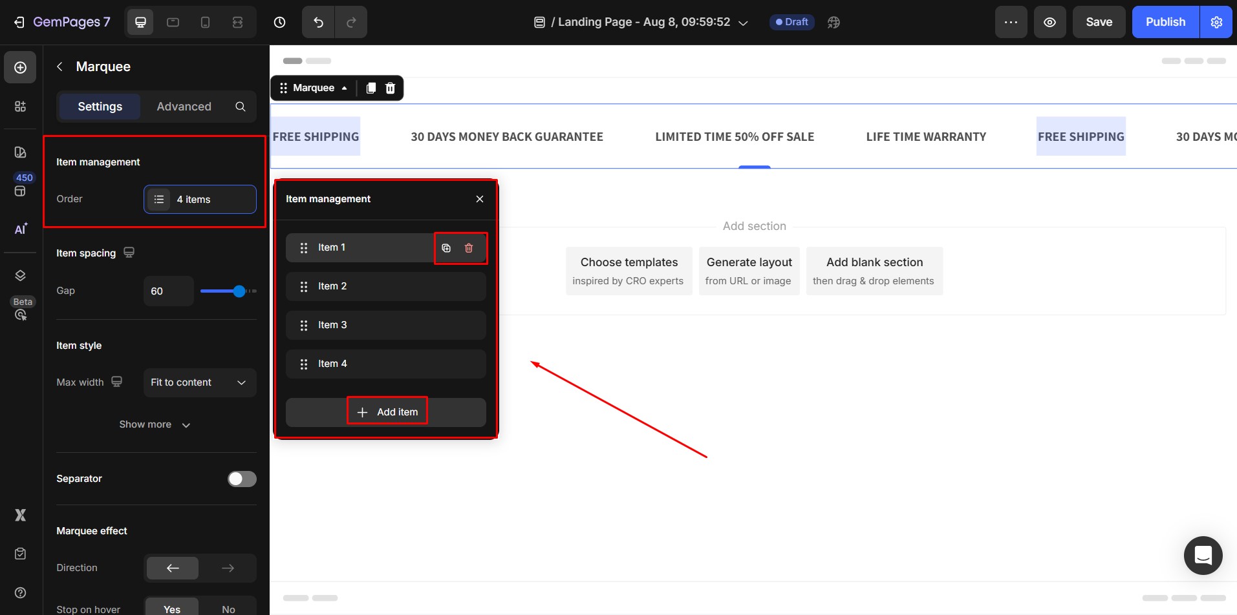Click the Gap slider handle

pyautogui.click(x=239, y=291)
